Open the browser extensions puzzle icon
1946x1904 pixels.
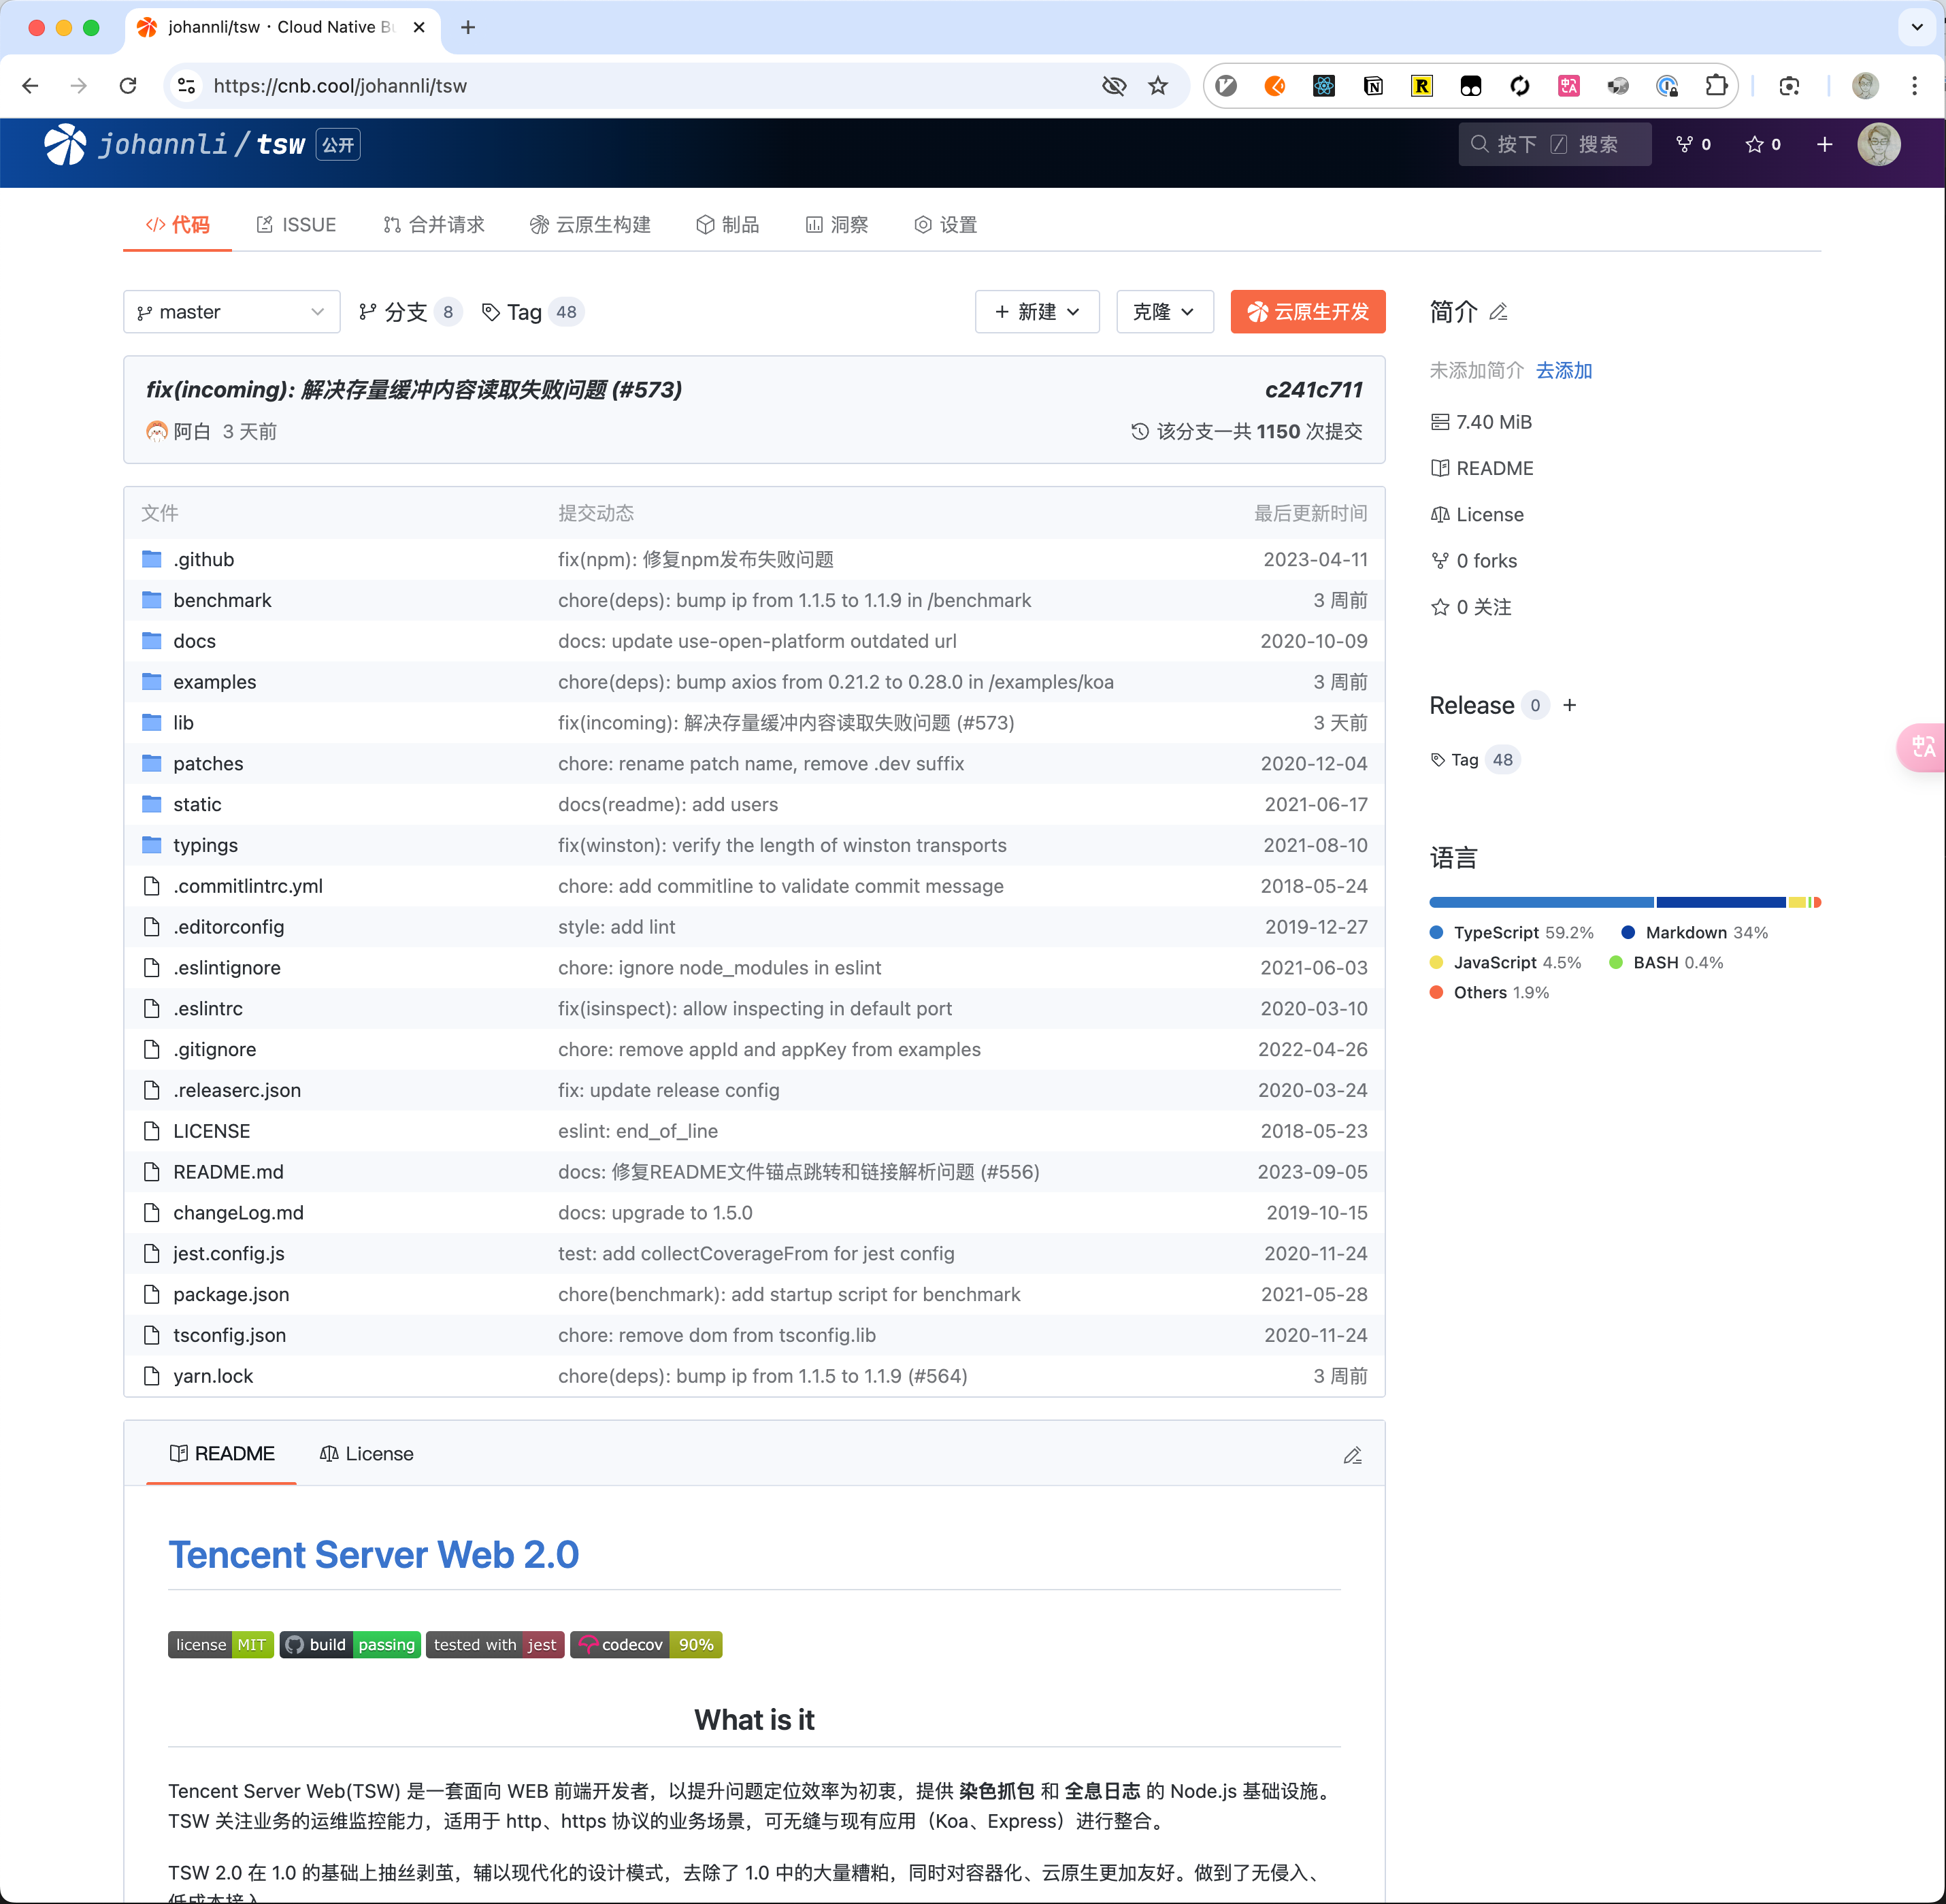tap(1716, 86)
